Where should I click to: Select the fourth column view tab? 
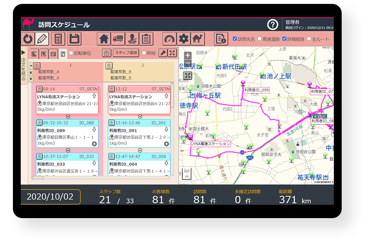[63, 54]
